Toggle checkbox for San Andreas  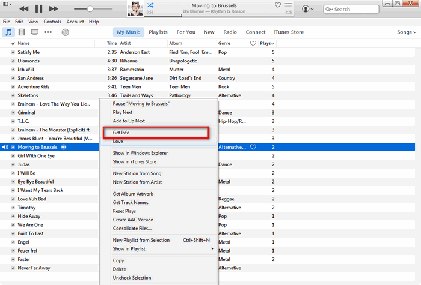(x=13, y=78)
